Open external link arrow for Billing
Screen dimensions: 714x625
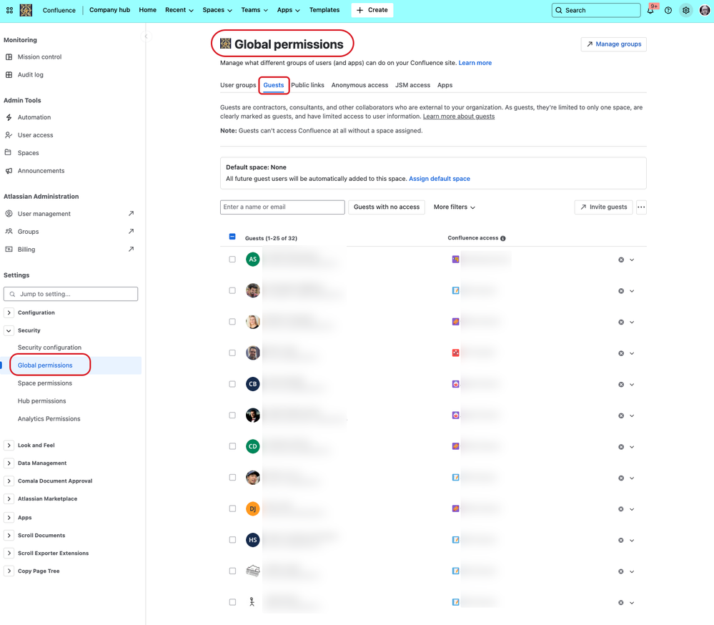click(131, 249)
